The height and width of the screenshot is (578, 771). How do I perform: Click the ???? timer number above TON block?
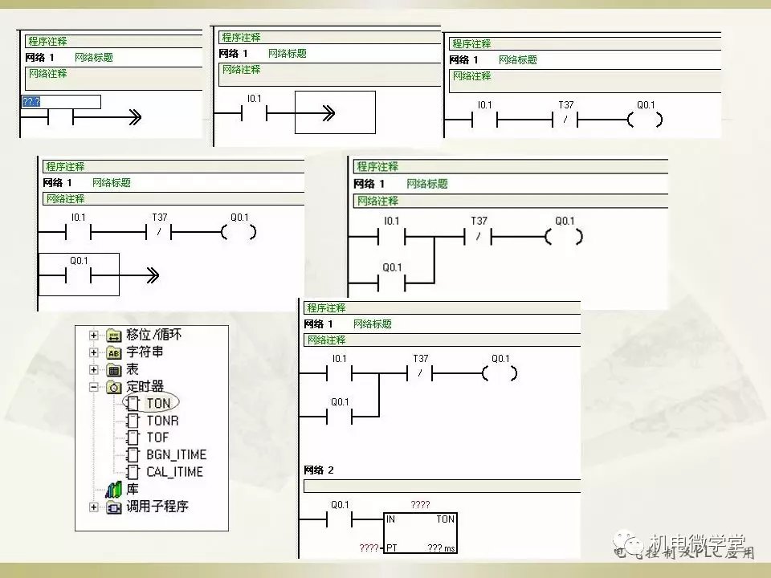(x=420, y=505)
